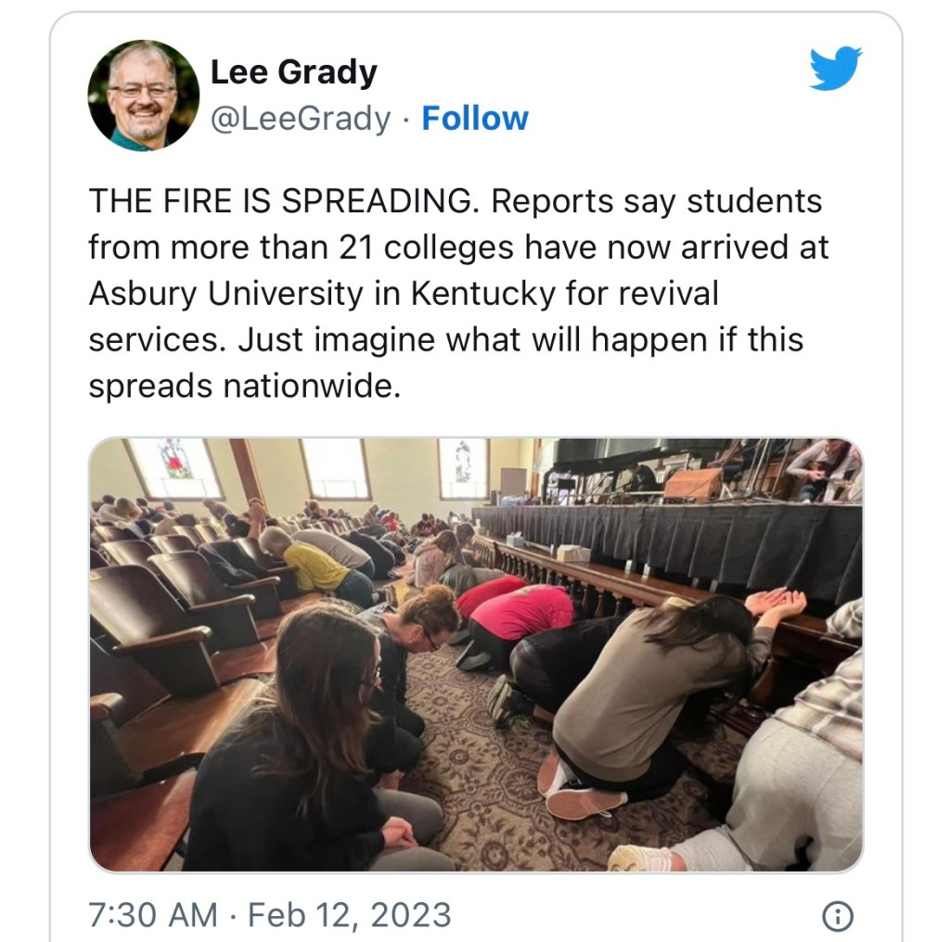950x942 pixels.
Task: Open the tweet info icon
Action: point(837,916)
